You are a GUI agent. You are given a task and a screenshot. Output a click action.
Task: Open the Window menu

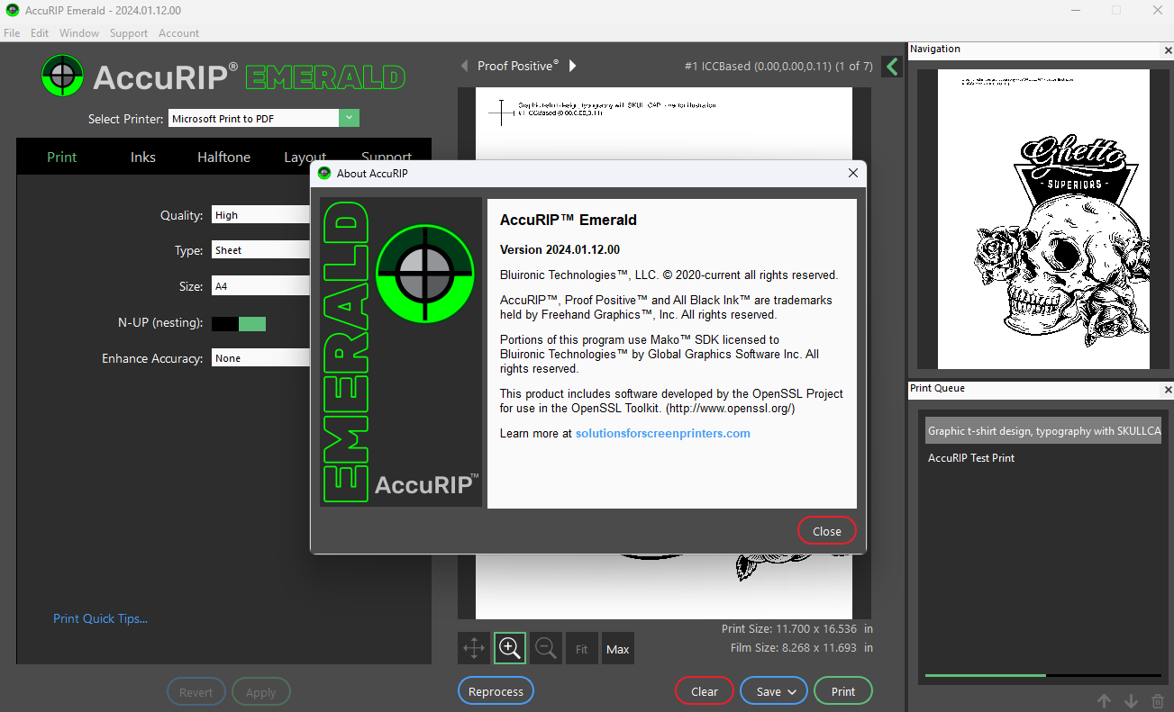coord(79,33)
